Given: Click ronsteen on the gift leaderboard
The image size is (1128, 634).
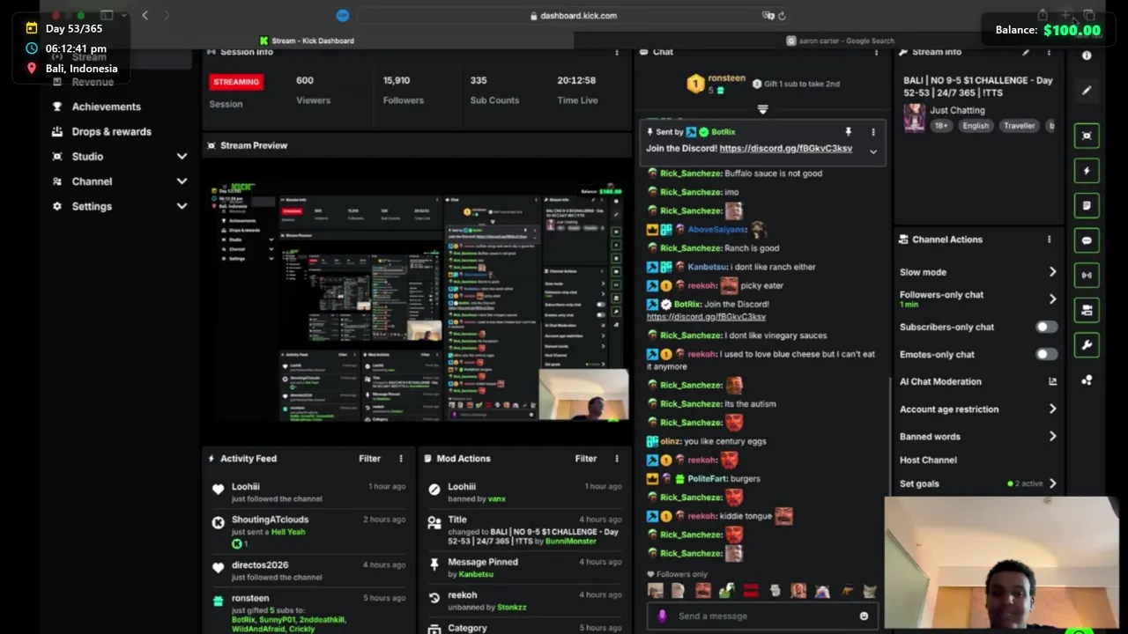Looking at the screenshot, I should coord(727,78).
